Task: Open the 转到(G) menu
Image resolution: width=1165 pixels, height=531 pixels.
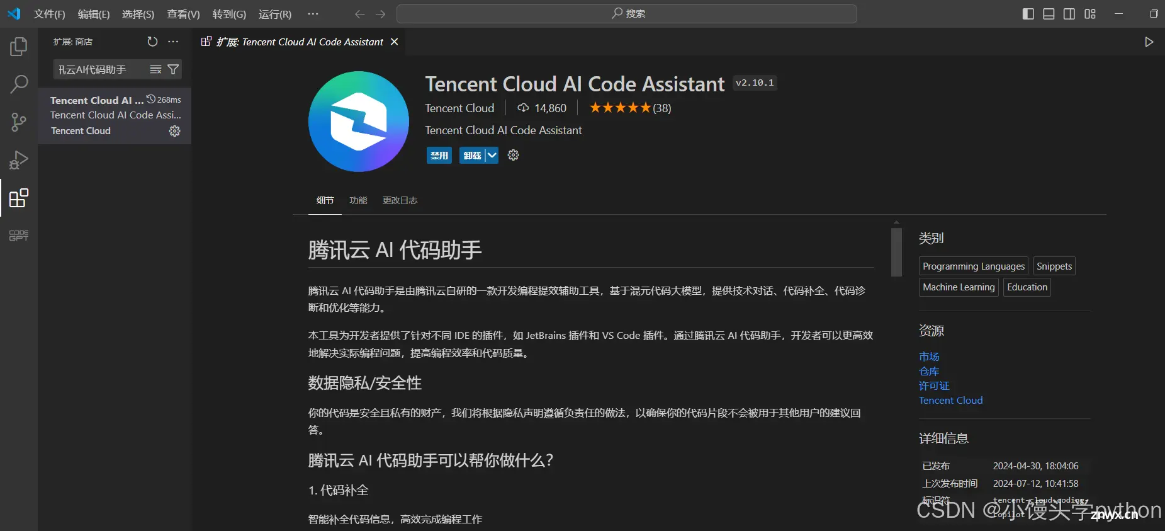Action: [x=229, y=14]
